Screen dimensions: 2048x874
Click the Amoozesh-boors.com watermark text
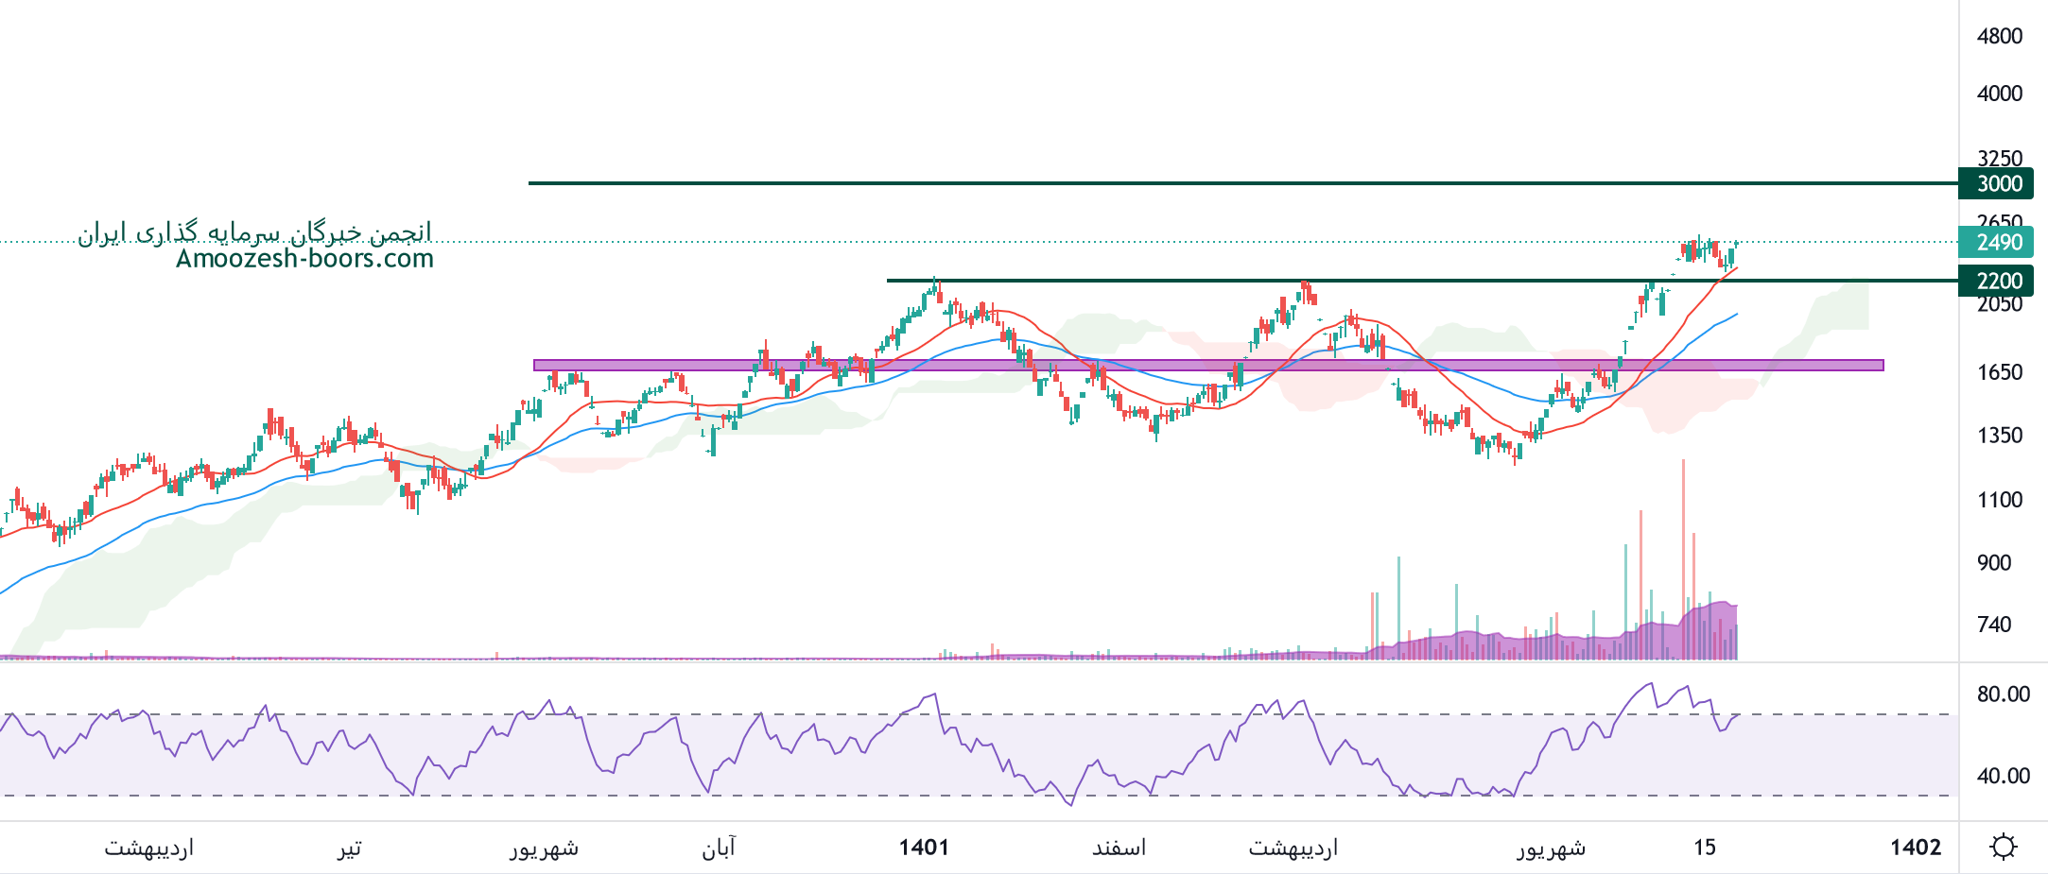coord(304,259)
